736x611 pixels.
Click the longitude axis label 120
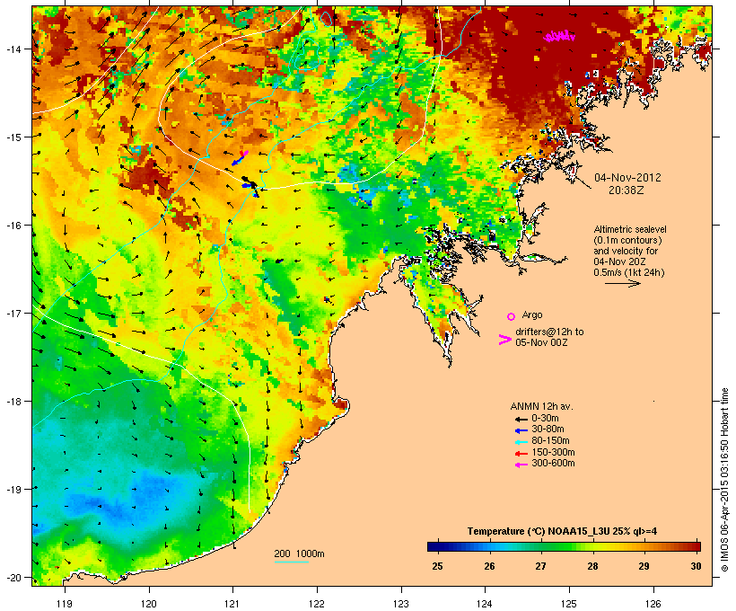149,604
